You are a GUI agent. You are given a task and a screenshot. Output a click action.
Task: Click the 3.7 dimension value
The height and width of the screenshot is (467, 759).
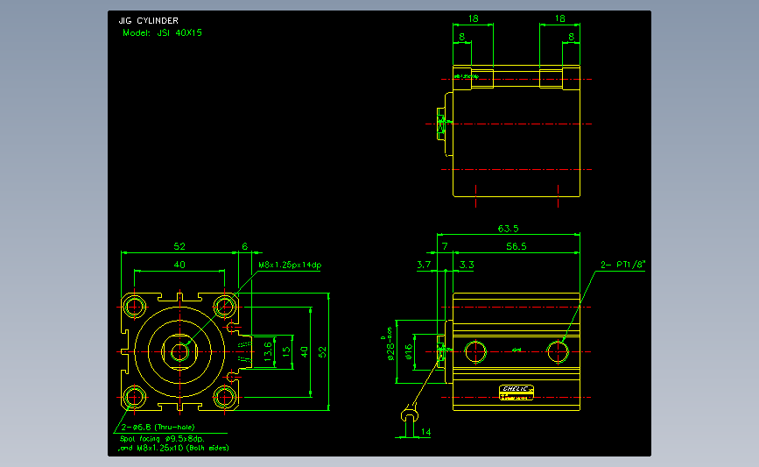point(424,265)
